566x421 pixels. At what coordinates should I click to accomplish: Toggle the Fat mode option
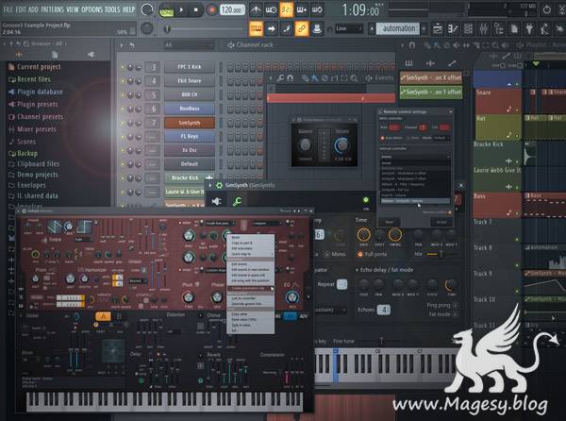pos(443,314)
